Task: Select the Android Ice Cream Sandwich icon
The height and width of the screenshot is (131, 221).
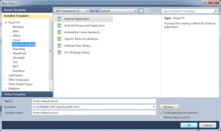Action: click(x=59, y=32)
